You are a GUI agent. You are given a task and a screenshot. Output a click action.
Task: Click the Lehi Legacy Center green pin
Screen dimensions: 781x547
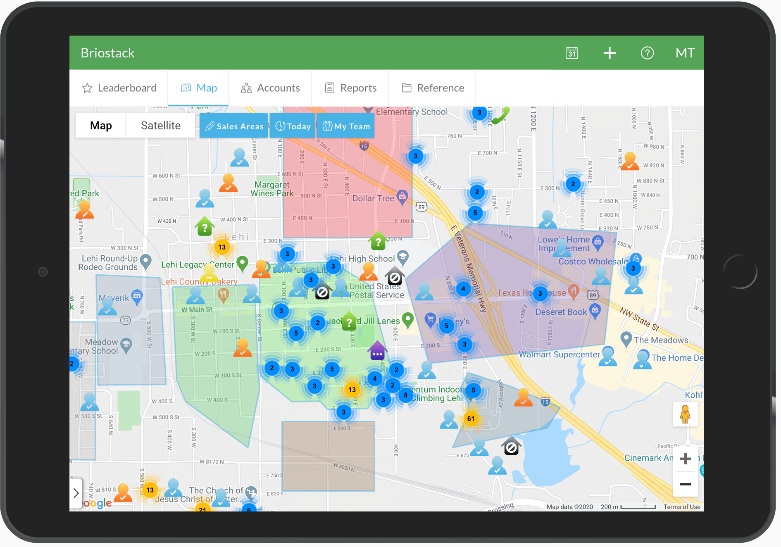pyautogui.click(x=242, y=264)
